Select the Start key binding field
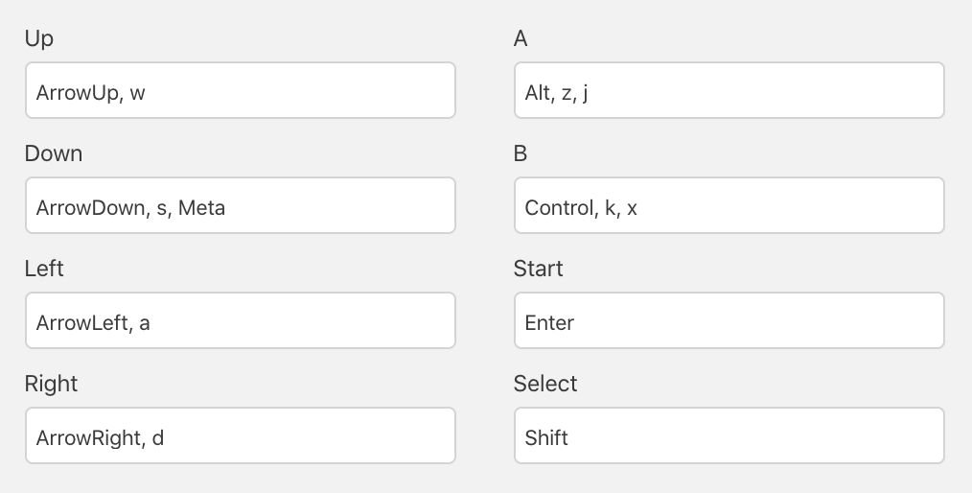This screenshot has height=493, width=972. 729,321
